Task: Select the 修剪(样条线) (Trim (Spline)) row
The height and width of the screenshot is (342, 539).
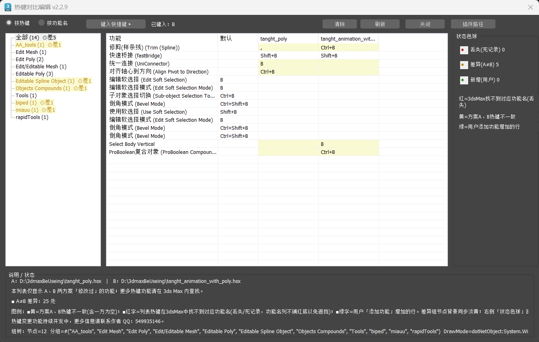Action: (x=243, y=47)
